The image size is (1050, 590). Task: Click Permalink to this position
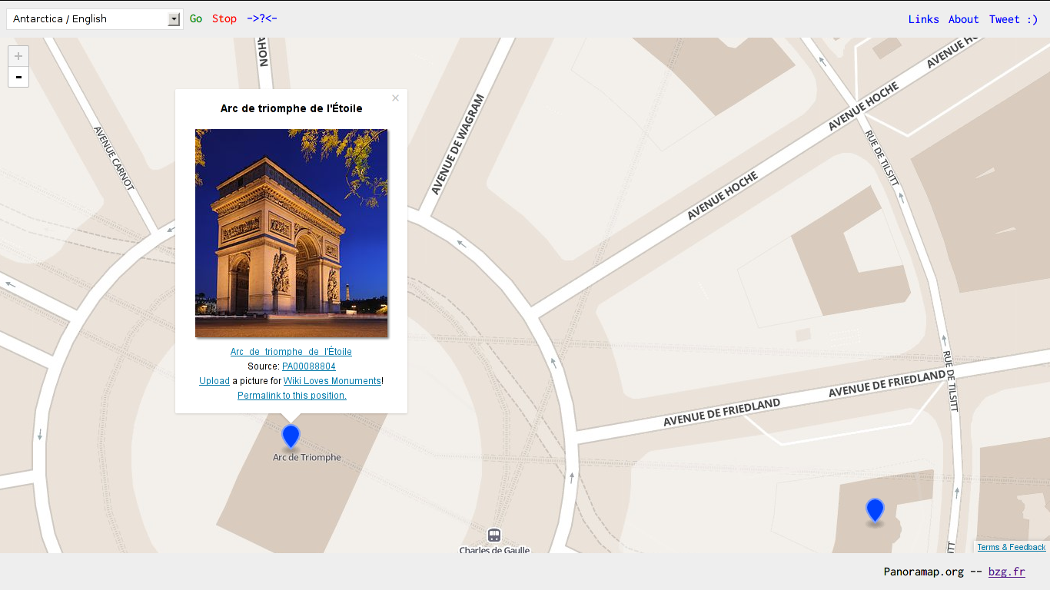pos(292,396)
